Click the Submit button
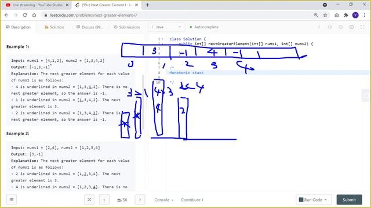 click(349, 200)
